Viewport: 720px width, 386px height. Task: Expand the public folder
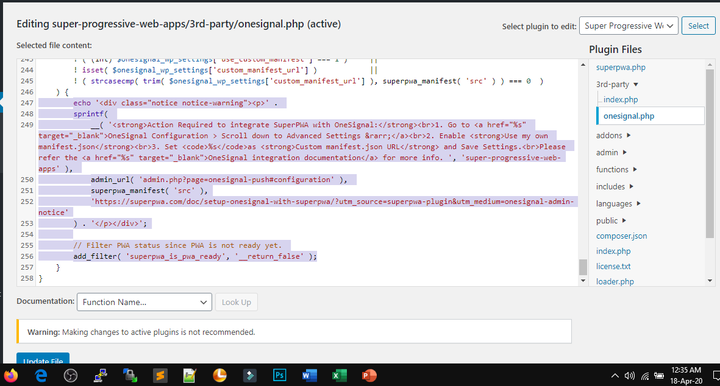pyautogui.click(x=611, y=220)
